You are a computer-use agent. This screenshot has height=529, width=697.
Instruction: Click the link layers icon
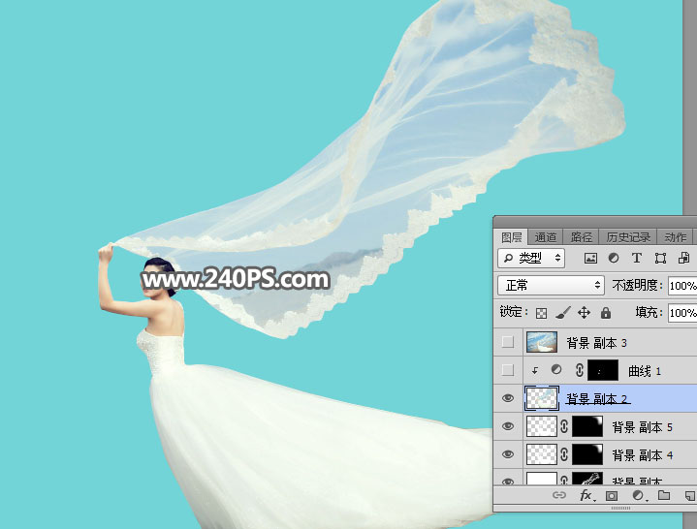[558, 495]
